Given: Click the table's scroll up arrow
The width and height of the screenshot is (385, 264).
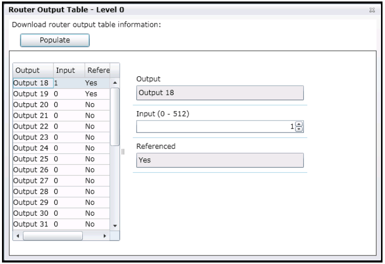Looking at the screenshot, I should [x=115, y=83].
